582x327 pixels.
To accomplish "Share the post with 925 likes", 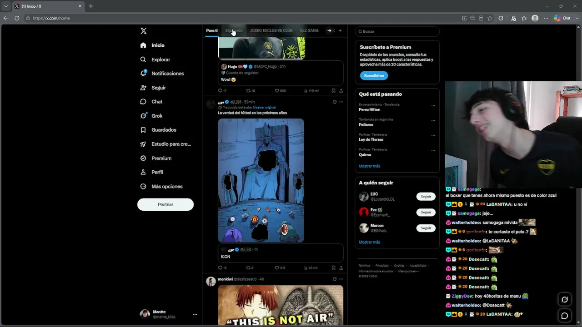I will tap(341, 90).
